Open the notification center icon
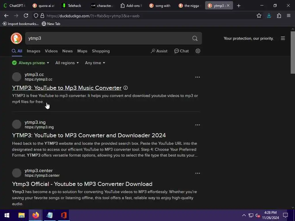The height and width of the screenshot is (221, 295). (x=285, y=215)
